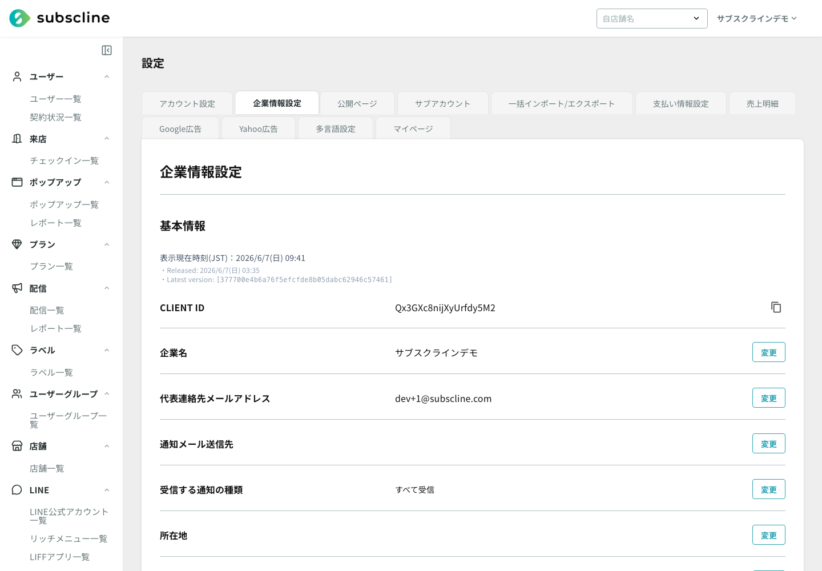Go to 配信一覧
The image size is (822, 571).
coord(47,310)
